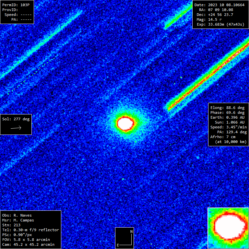Click the white saturated comet nucleus
249x249 pixels.
(x=125, y=124)
